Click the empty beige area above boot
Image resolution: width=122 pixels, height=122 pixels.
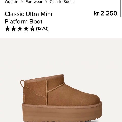(61, 56)
